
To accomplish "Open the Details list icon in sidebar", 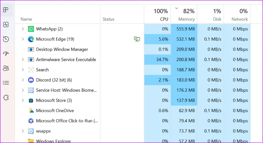I will [6, 83].
